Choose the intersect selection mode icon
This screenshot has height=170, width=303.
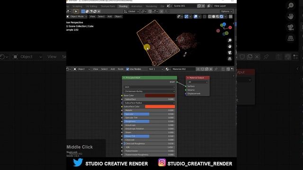pyautogui.click(x=99, y=11)
